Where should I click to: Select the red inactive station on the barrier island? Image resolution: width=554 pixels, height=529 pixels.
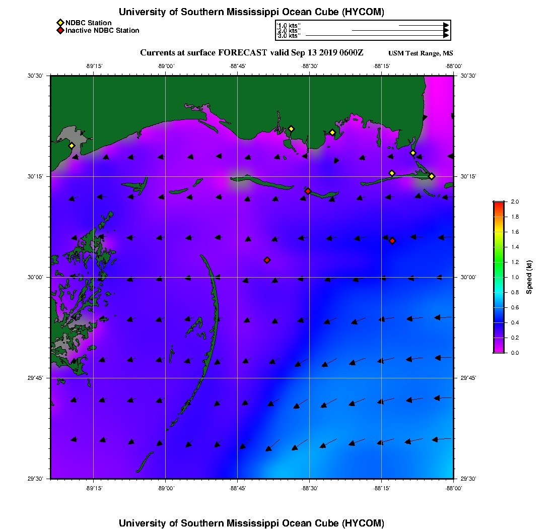(308, 191)
